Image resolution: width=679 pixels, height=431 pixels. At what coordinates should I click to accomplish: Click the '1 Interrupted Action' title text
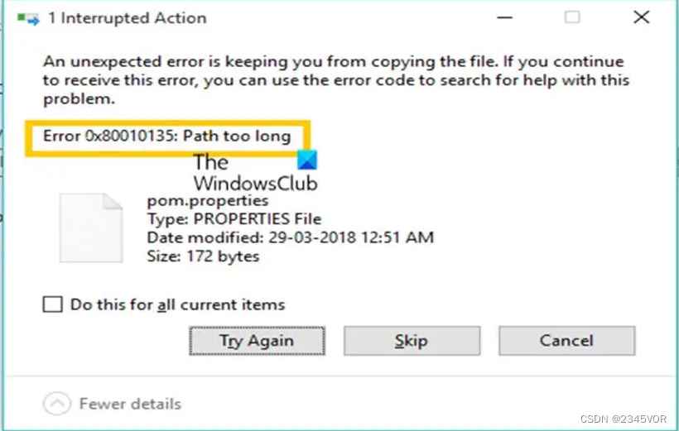coord(128,18)
